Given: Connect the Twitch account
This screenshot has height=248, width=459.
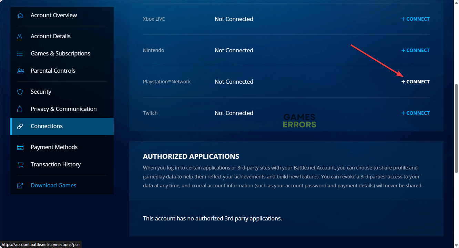Looking at the screenshot, I should (x=416, y=113).
